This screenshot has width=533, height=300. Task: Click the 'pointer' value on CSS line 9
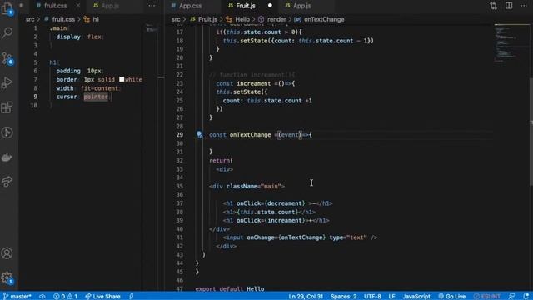[x=96, y=97]
